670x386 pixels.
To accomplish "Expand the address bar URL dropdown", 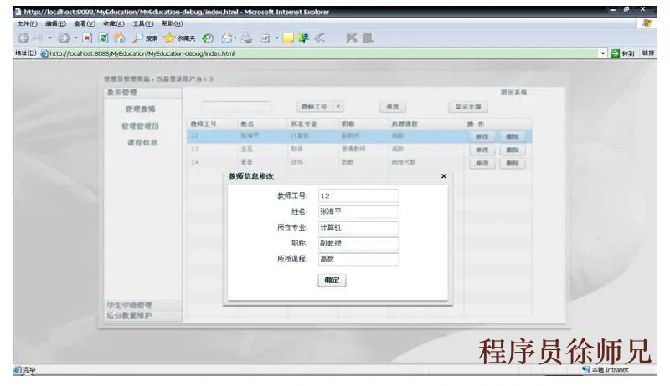I will click(603, 53).
